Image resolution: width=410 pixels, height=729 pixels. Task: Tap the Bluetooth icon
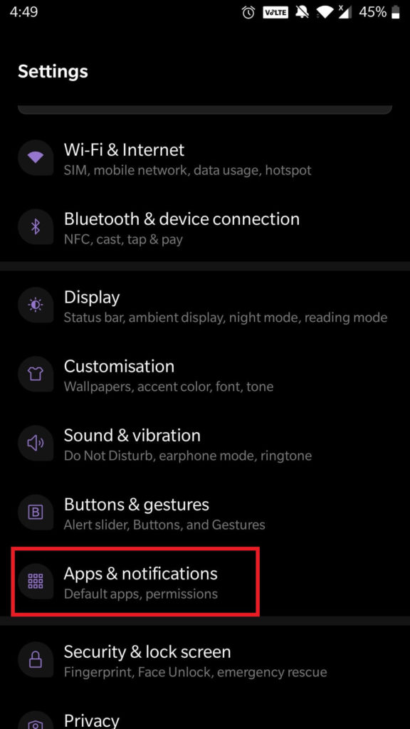point(36,226)
